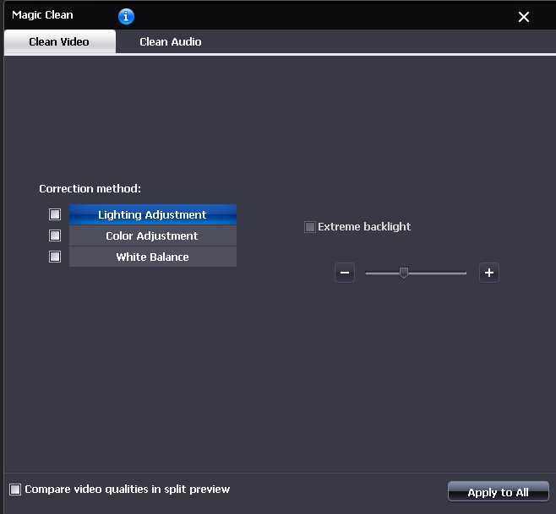The image size is (556, 514).
Task: Click the lighting slider handle
Action: click(x=404, y=273)
